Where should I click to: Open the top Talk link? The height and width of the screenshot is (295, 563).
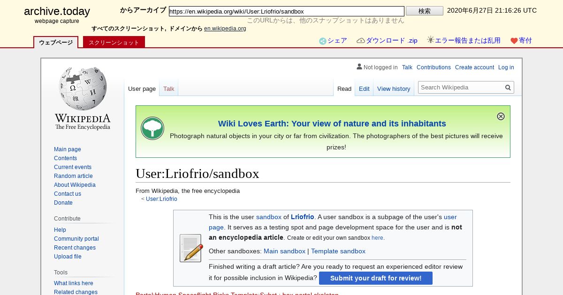407,67
